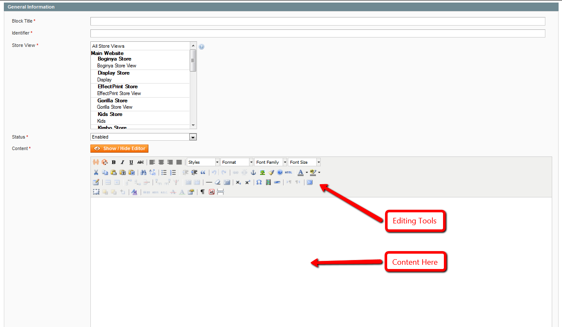Click the Insert Variable icon
The height and width of the screenshot is (327, 562).
96,162
